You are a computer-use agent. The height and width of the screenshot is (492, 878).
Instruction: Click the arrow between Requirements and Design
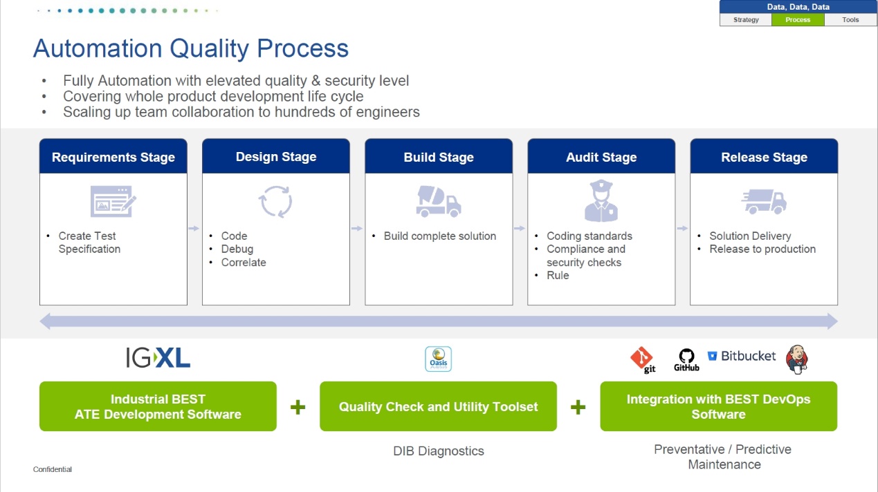(194, 229)
